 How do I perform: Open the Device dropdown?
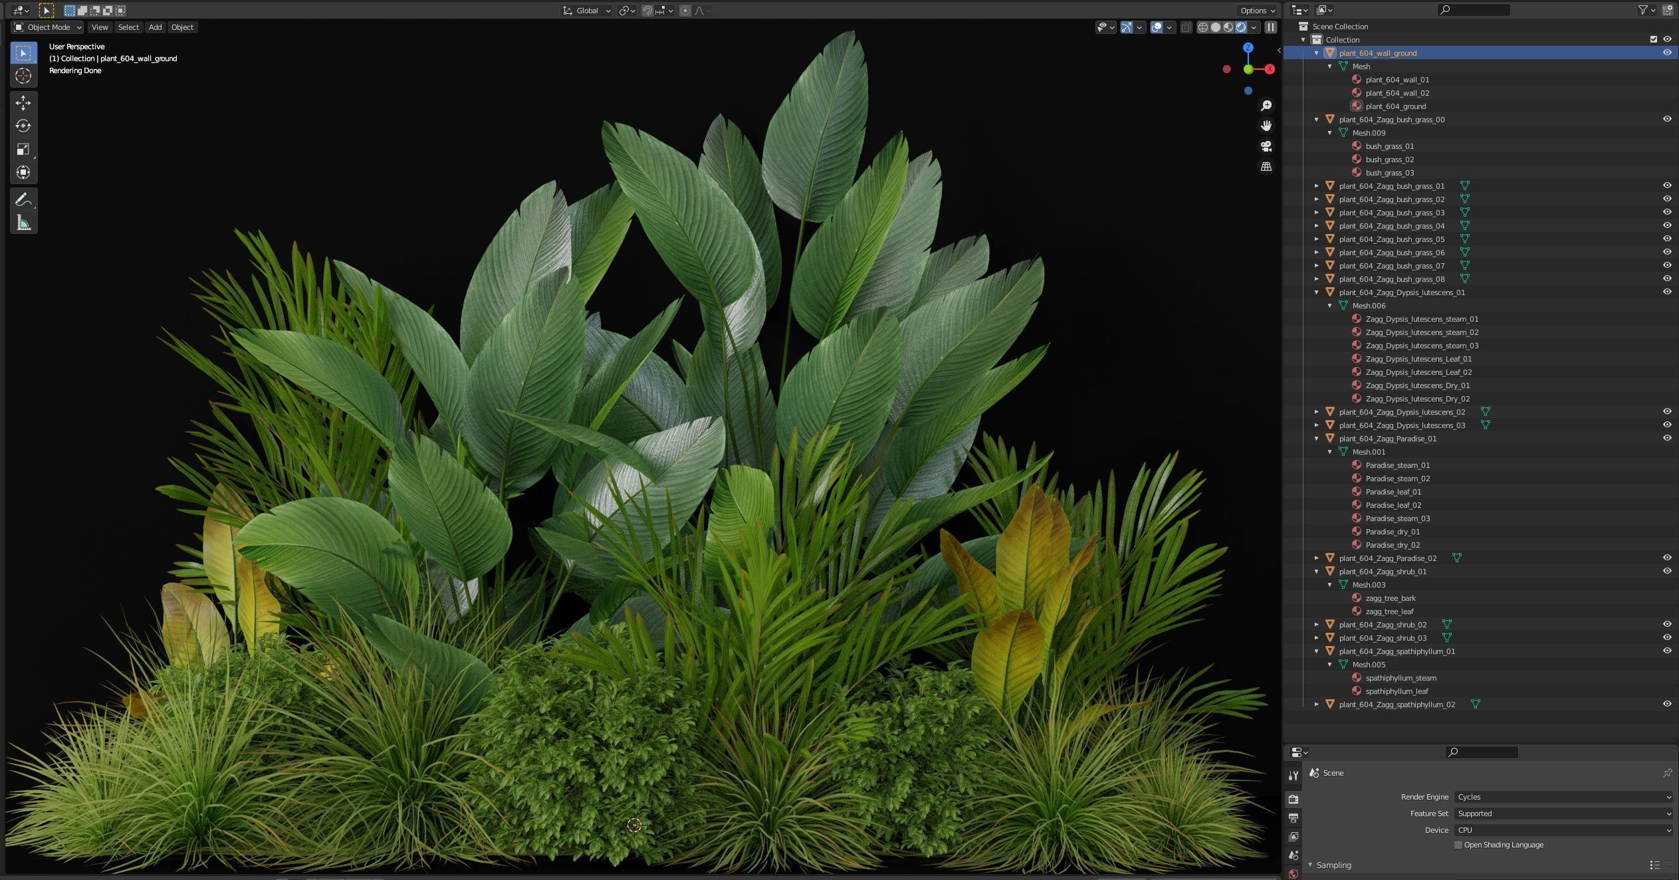click(1563, 830)
